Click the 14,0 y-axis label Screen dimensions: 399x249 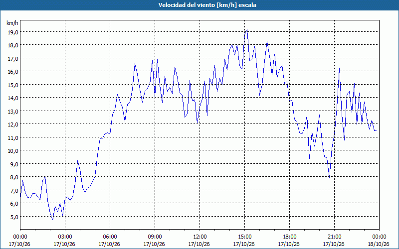[13, 98]
